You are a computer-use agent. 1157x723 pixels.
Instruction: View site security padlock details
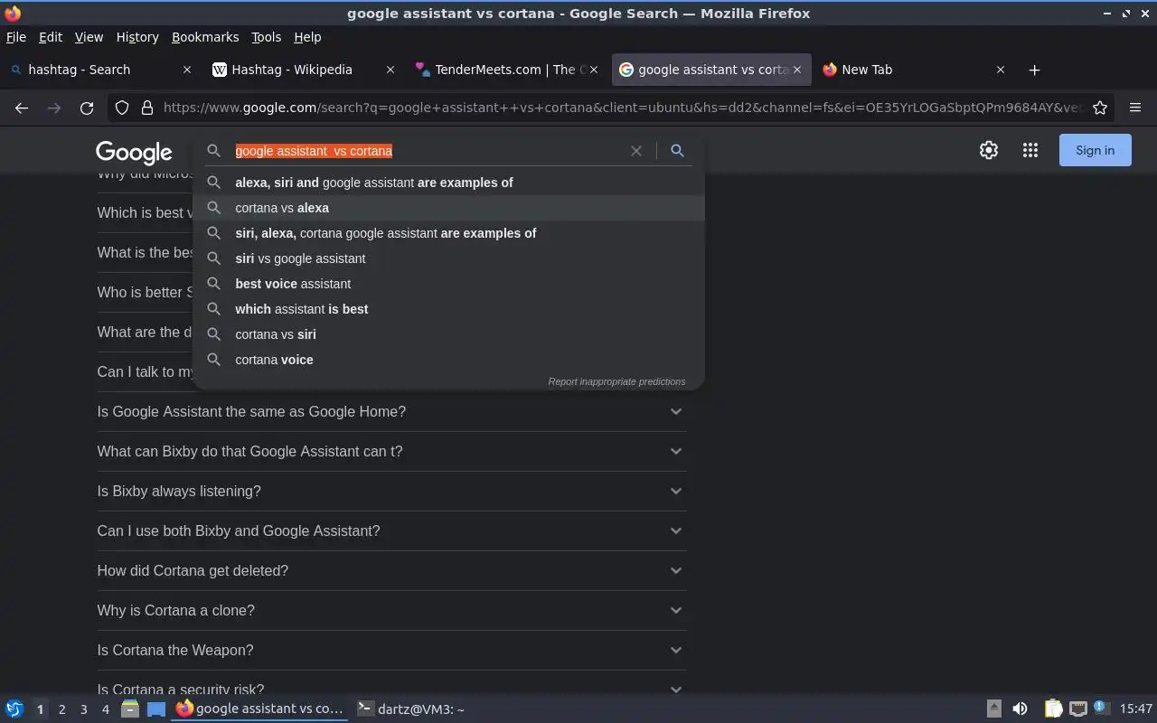coord(147,108)
